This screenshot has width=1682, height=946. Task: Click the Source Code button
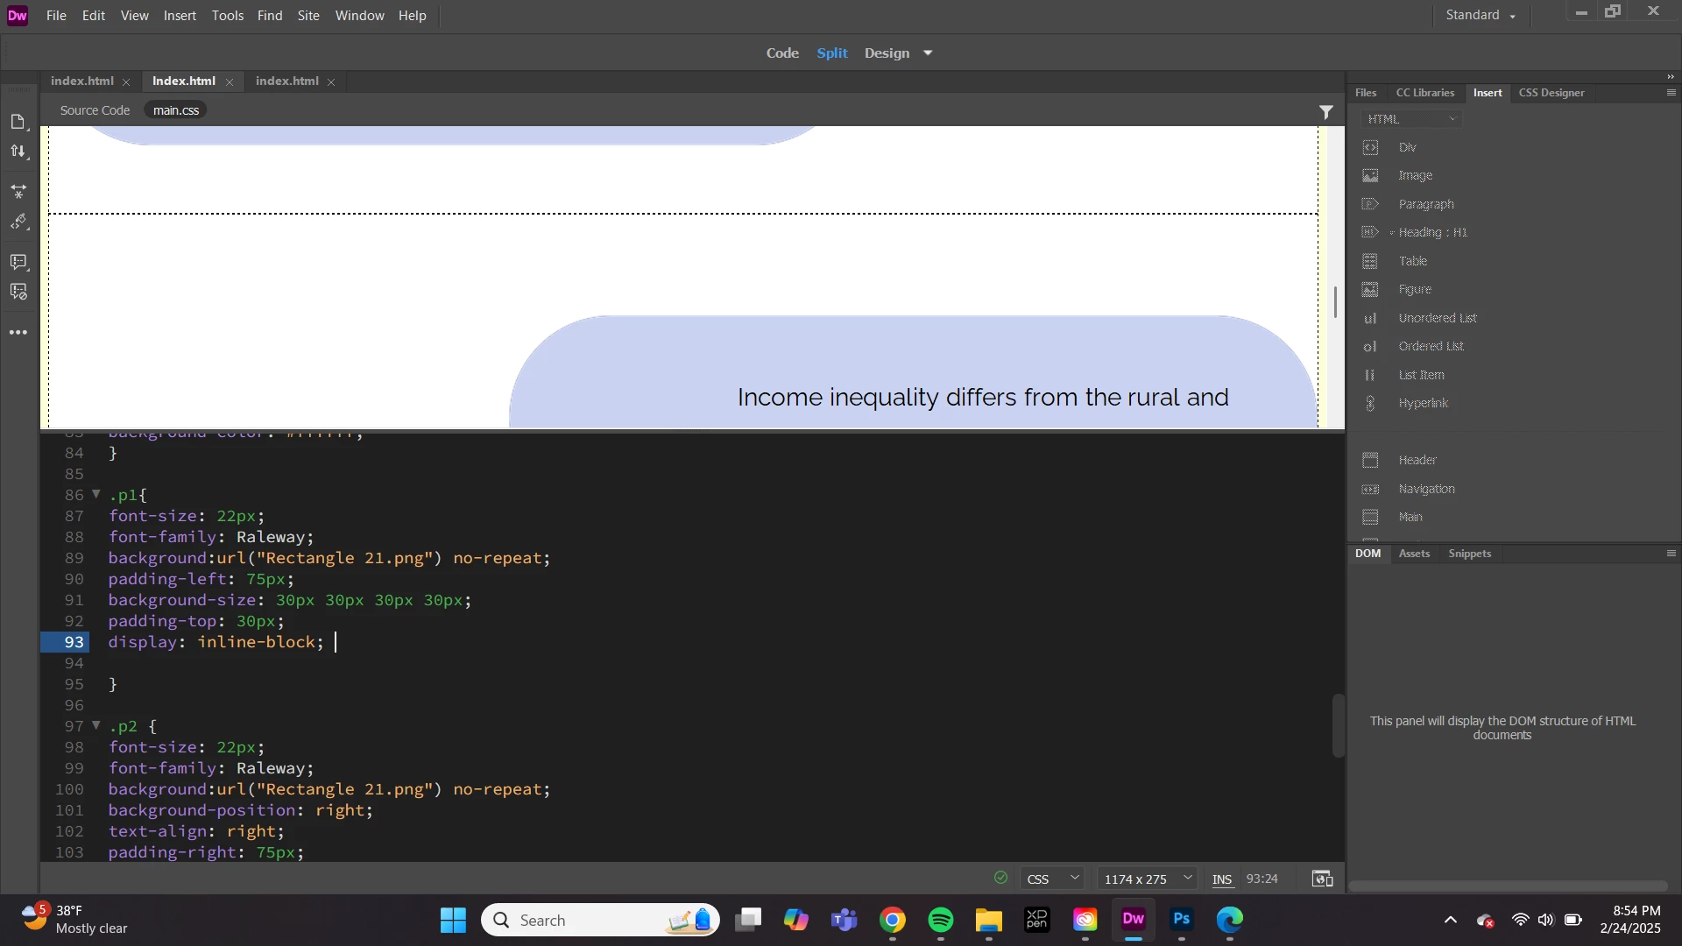tap(95, 110)
